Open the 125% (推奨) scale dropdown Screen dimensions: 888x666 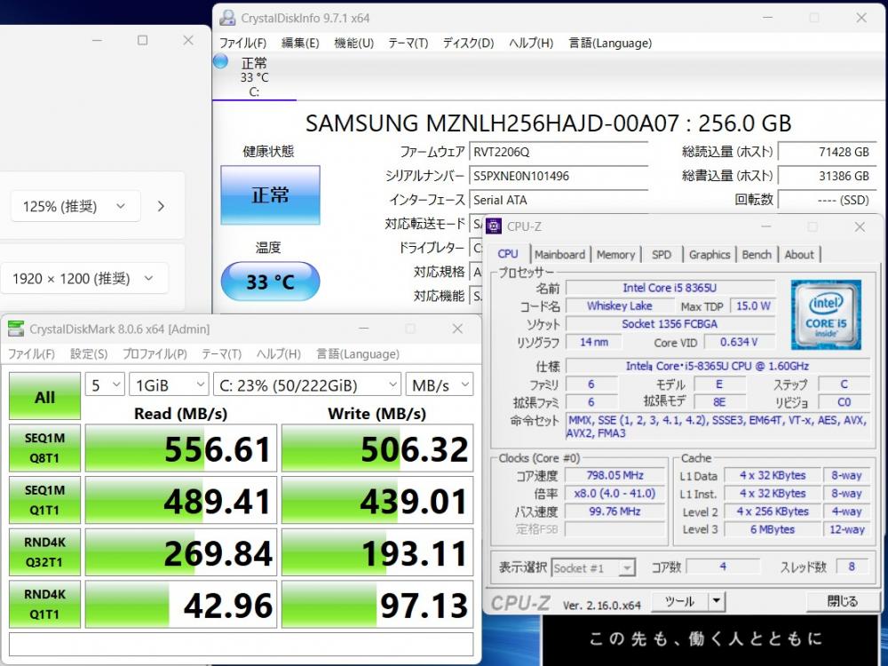pyautogui.click(x=75, y=206)
